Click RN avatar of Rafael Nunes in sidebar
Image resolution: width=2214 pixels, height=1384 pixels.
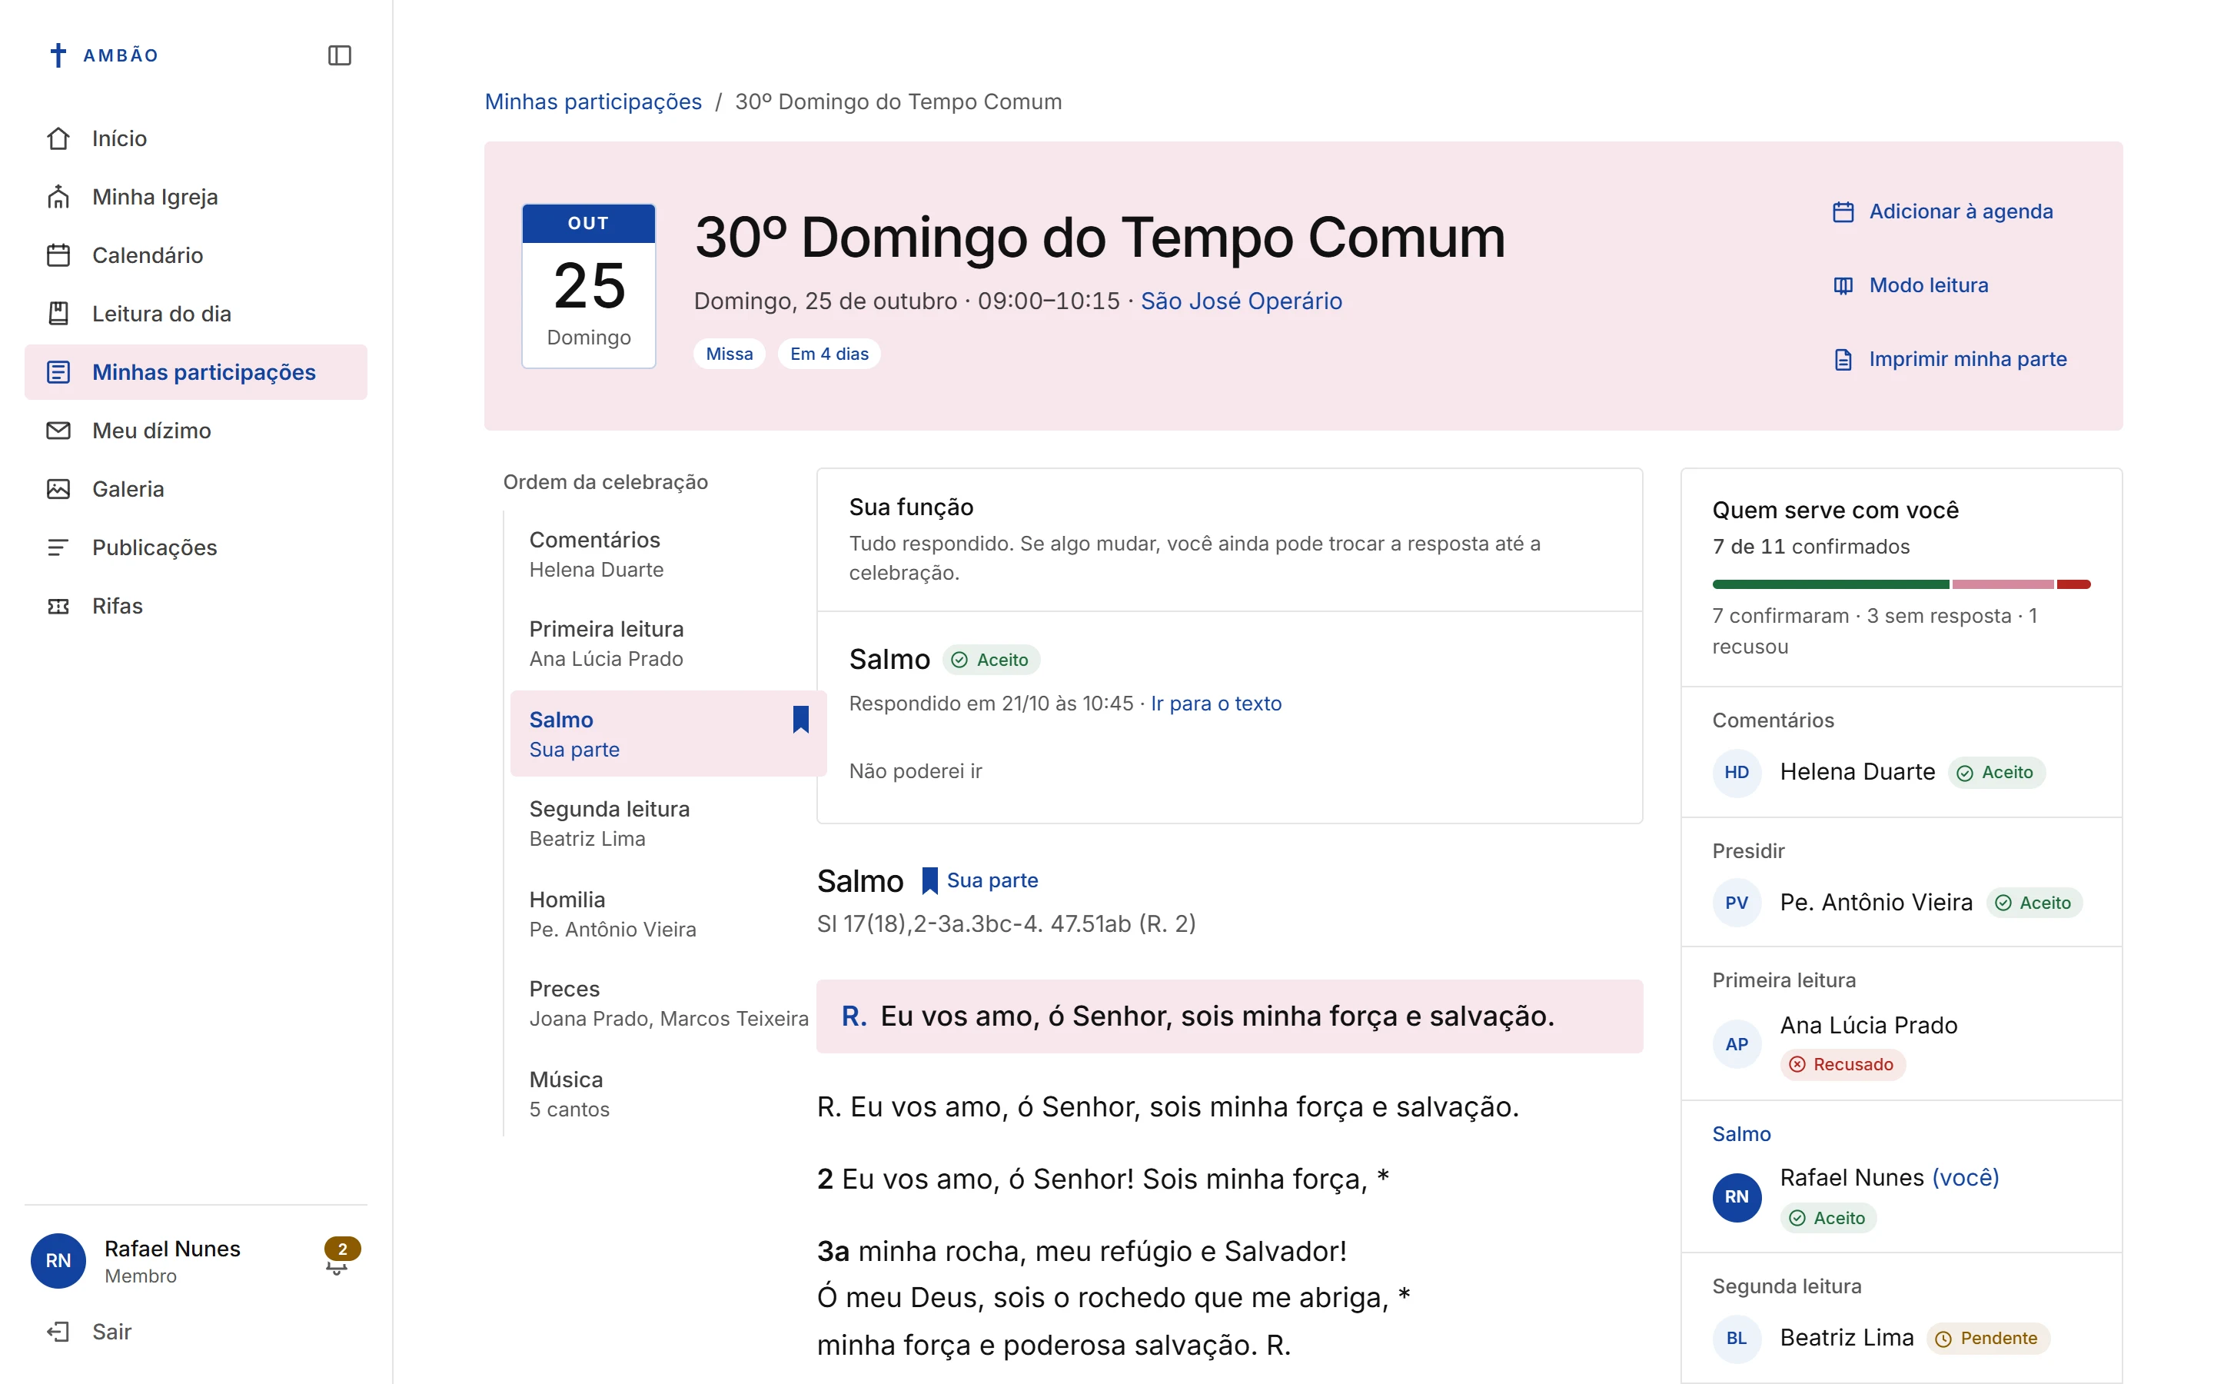pos(58,1260)
